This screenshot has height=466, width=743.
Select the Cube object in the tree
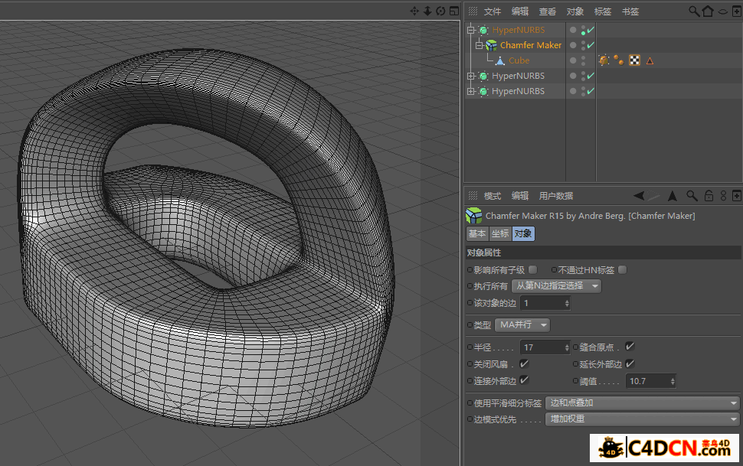point(519,60)
